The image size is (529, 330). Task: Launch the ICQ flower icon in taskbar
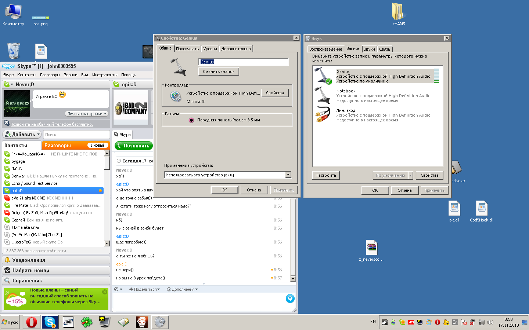coord(87,322)
